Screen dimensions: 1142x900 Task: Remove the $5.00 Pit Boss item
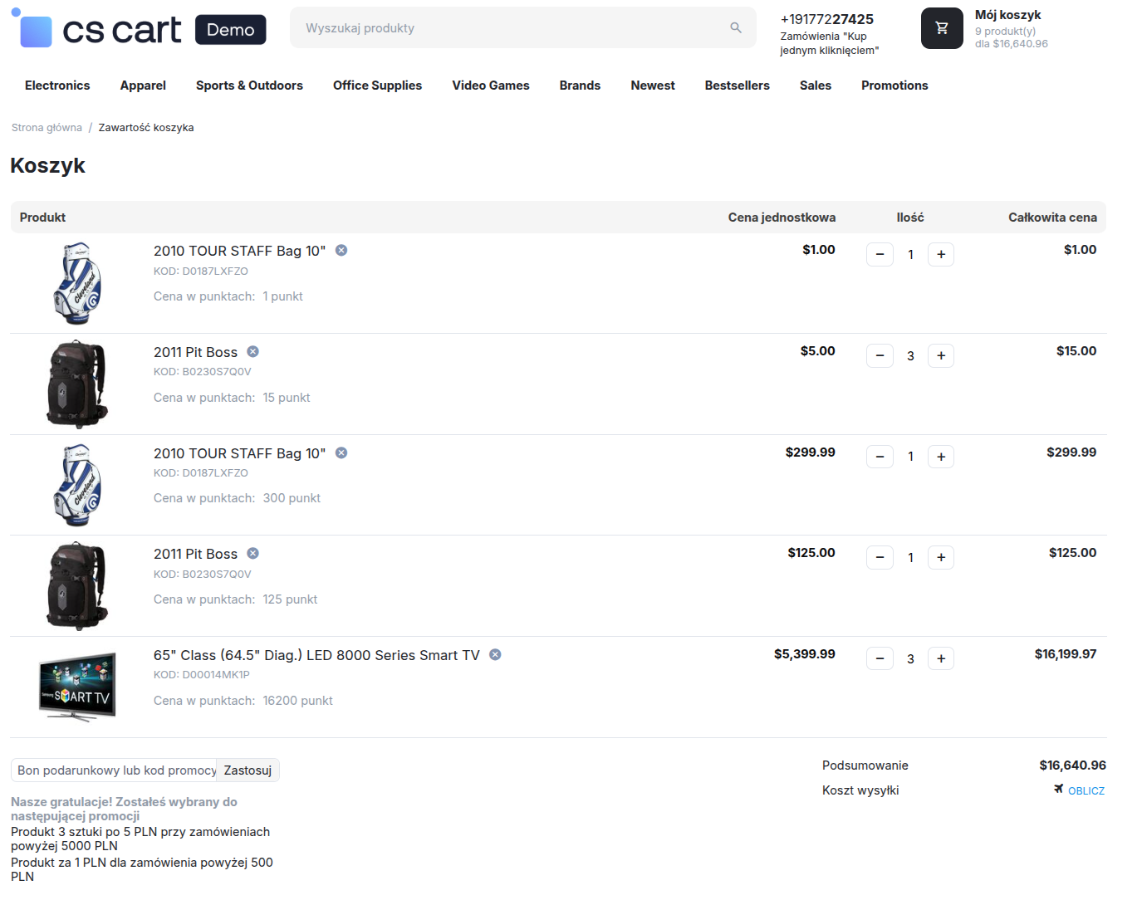point(253,351)
